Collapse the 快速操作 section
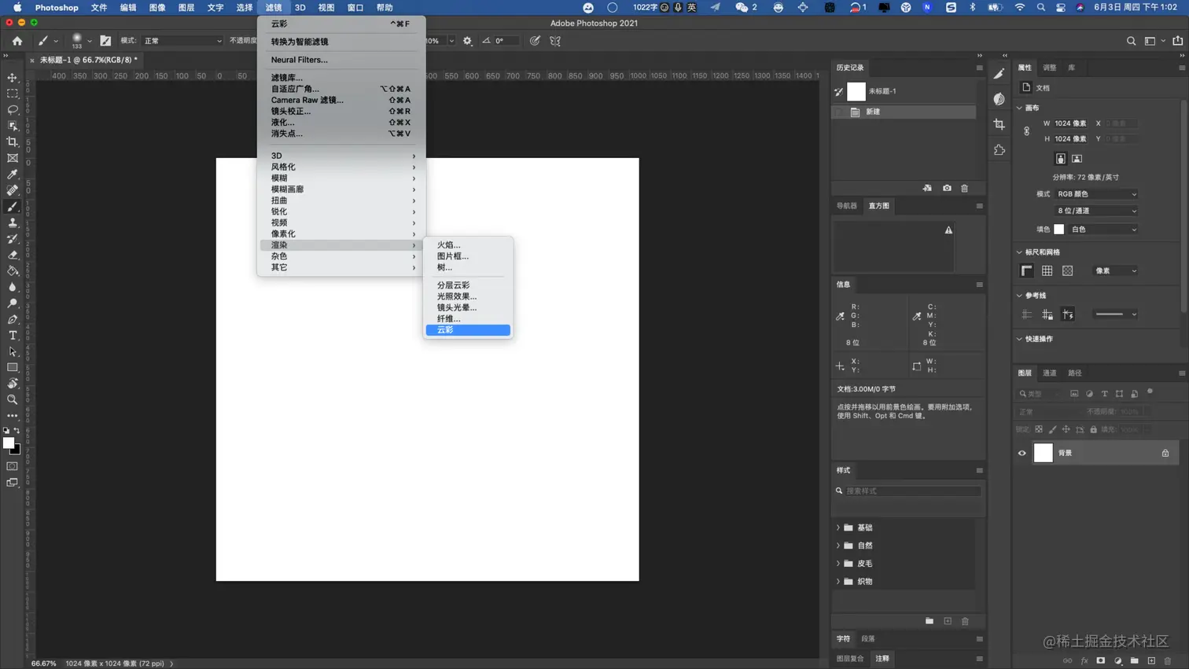 1020,339
